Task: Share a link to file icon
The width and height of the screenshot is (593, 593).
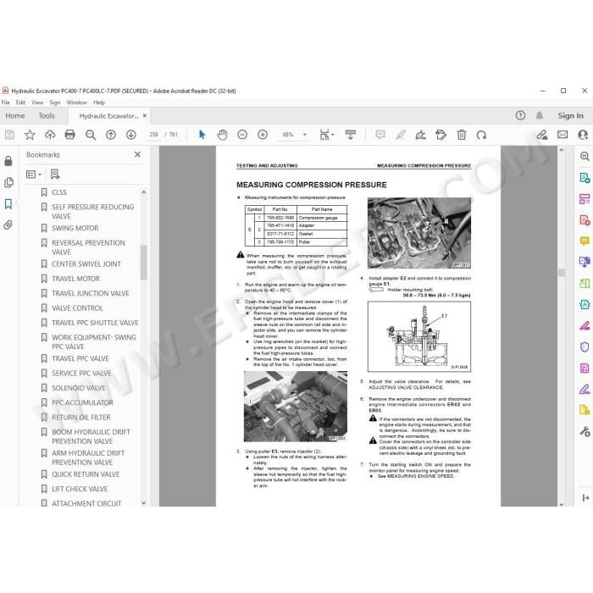Action: tap(542, 135)
